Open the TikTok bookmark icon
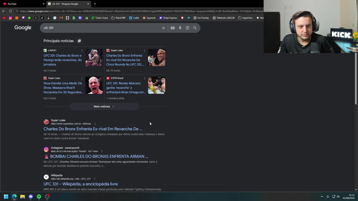Image resolution: width=358 pixels, height=201 pixels. (42, 18)
